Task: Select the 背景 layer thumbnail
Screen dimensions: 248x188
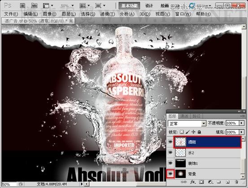Action: click(x=180, y=174)
